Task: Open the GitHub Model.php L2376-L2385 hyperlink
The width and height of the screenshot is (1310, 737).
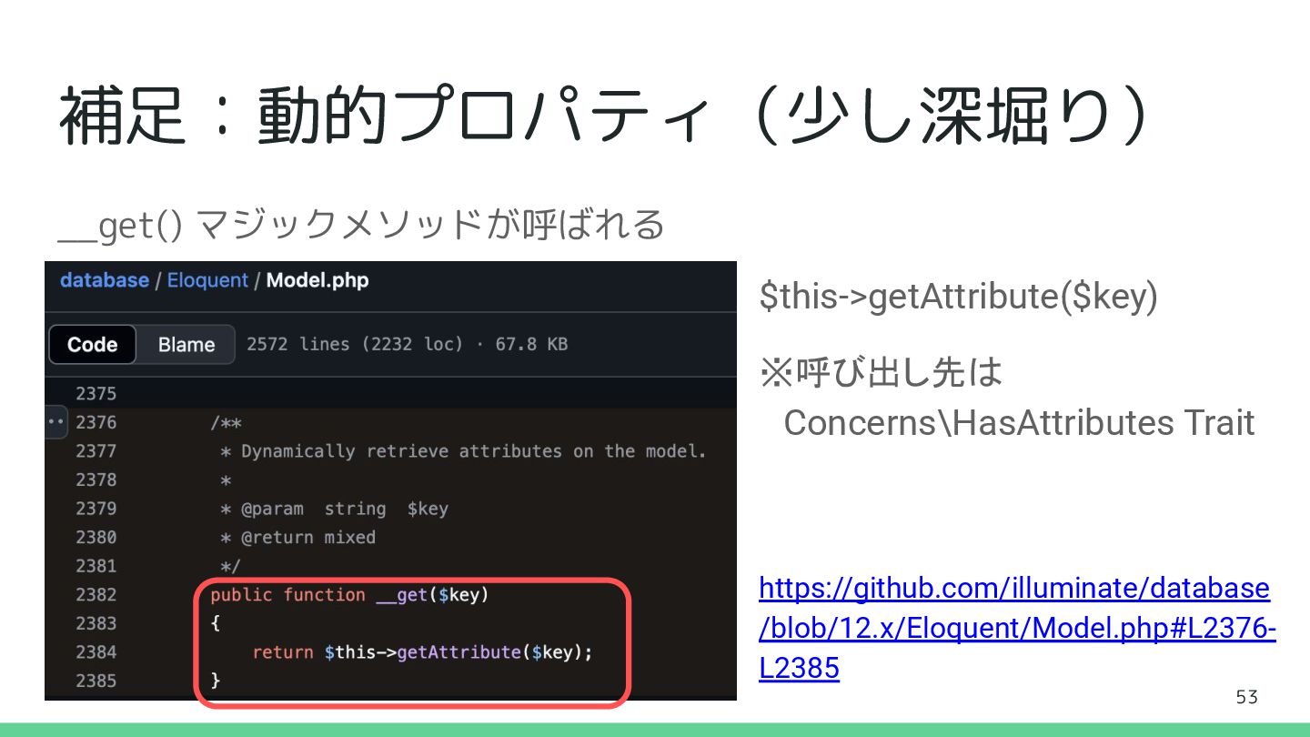Action: (1017, 629)
